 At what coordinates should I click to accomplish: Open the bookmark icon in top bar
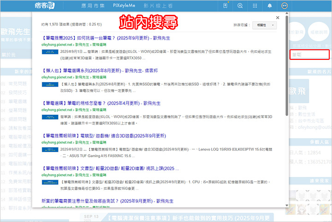tap(225, 6)
